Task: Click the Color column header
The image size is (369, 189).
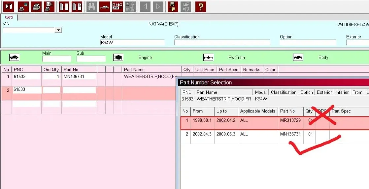Action: 270,70
